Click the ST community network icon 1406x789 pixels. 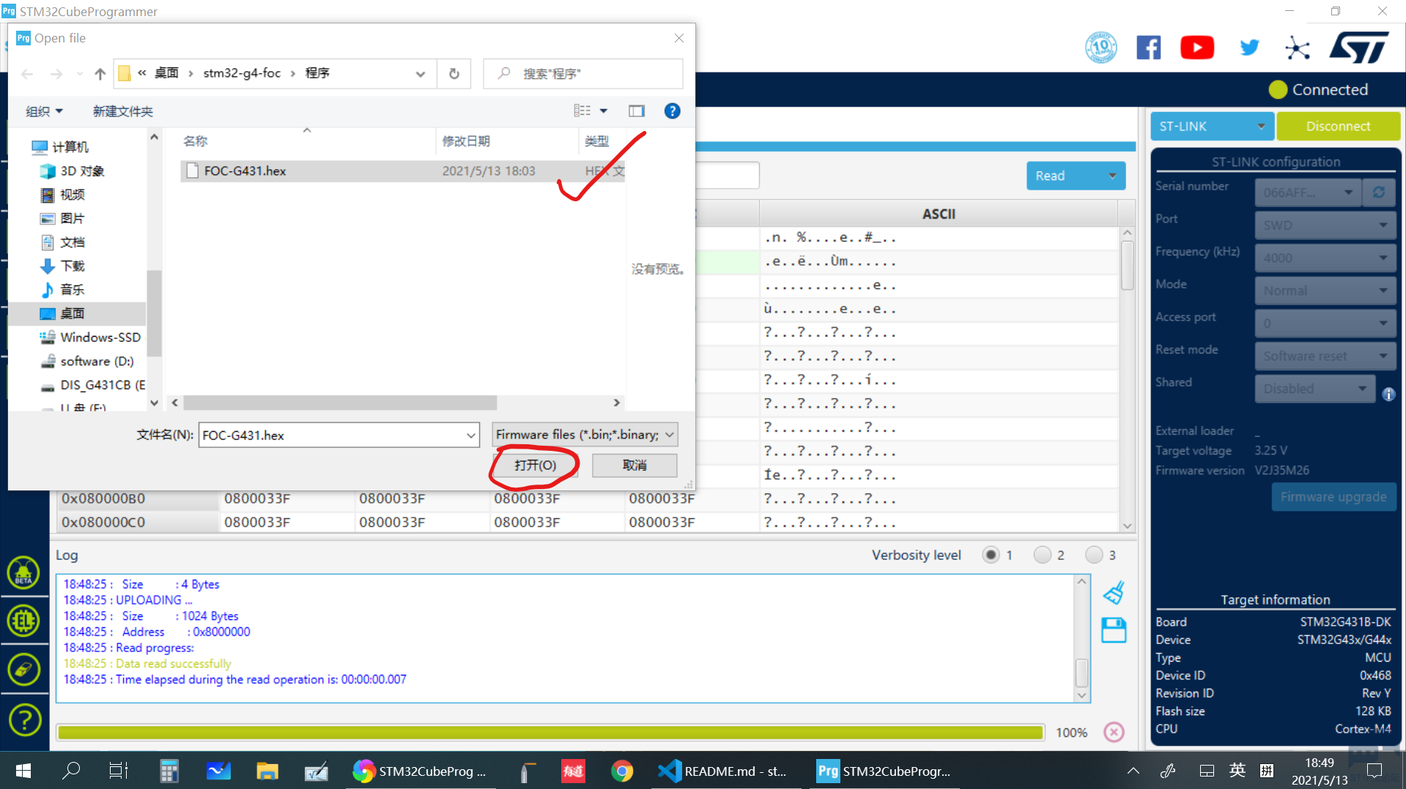click(1297, 48)
